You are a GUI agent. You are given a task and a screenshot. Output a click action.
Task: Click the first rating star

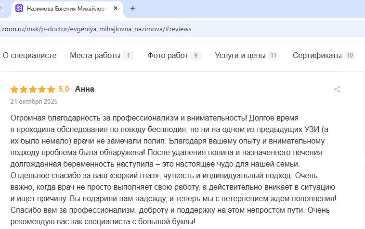[14, 89]
